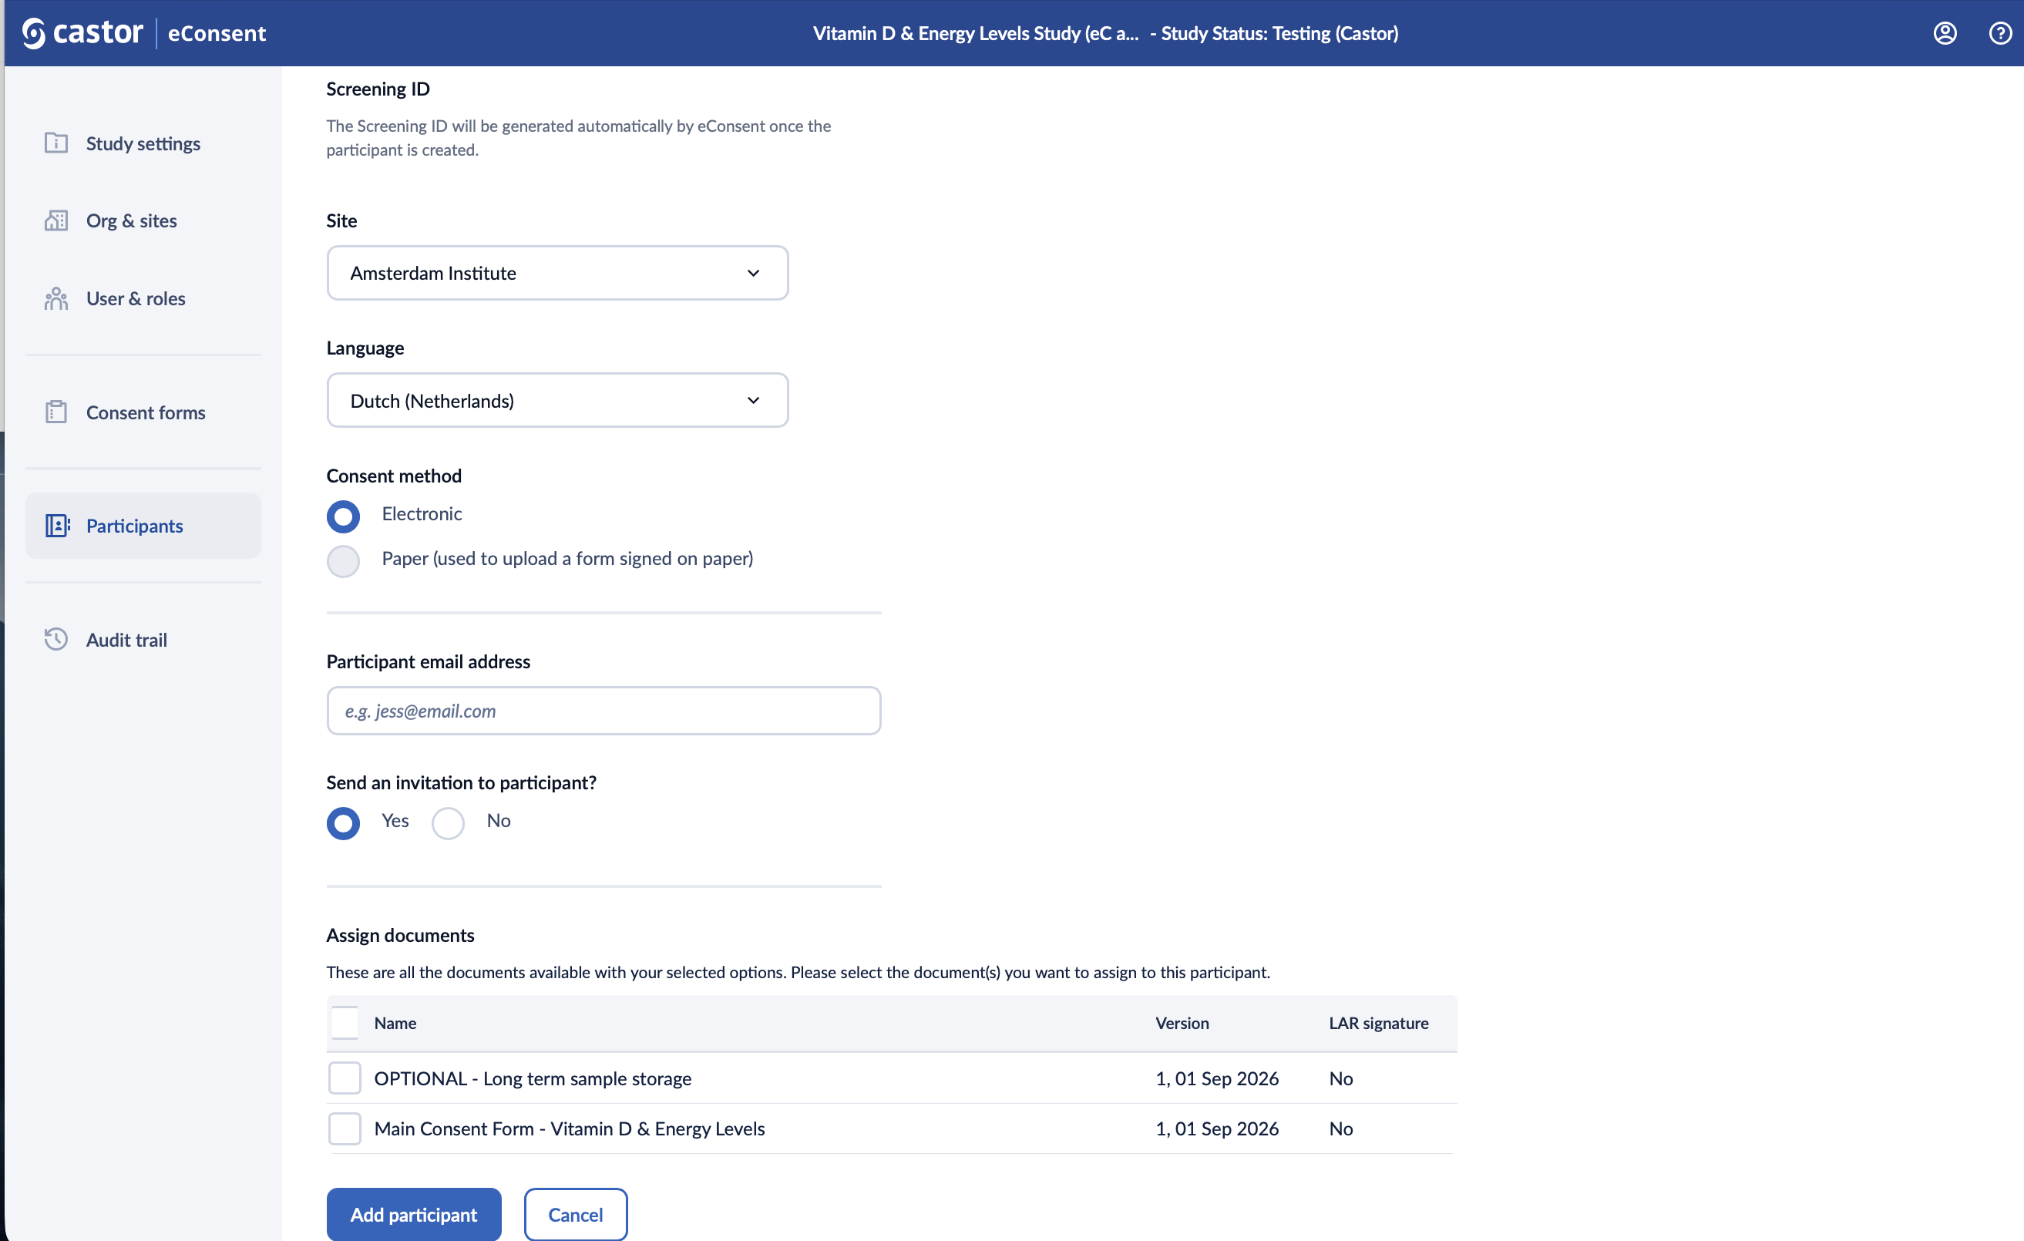
Task: Click LAR signature value of Main Consent Form
Action: coord(1340,1128)
